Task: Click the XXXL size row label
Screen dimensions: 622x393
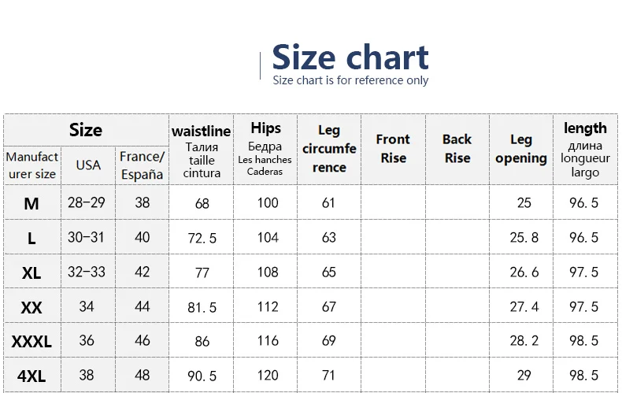Action: click(31, 341)
